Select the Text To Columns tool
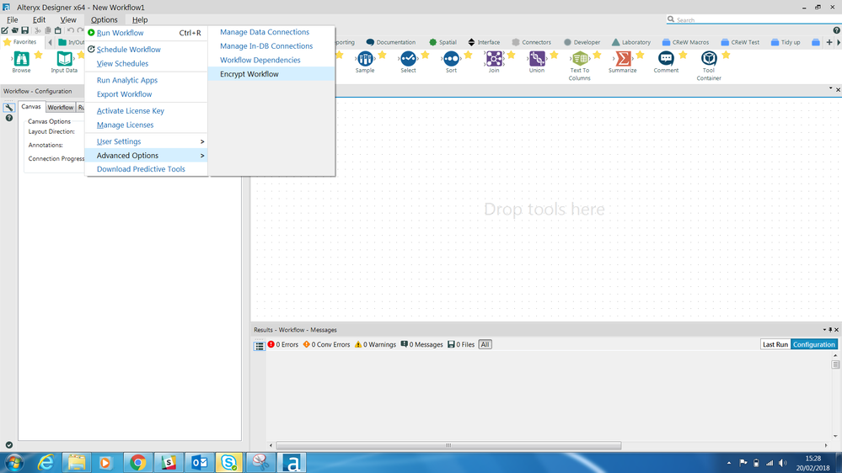 click(580, 58)
